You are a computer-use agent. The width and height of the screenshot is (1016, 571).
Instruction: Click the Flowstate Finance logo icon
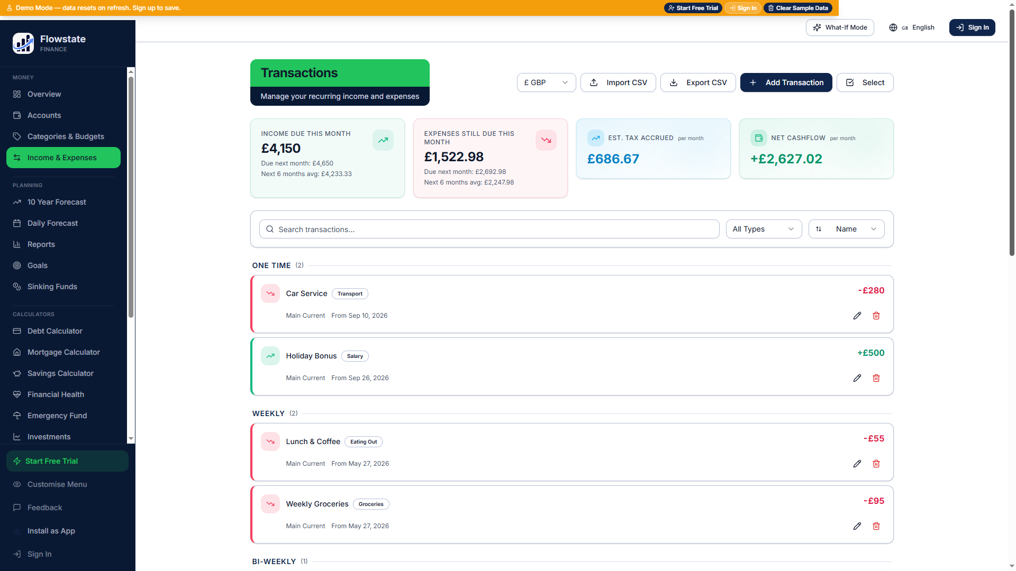click(23, 43)
